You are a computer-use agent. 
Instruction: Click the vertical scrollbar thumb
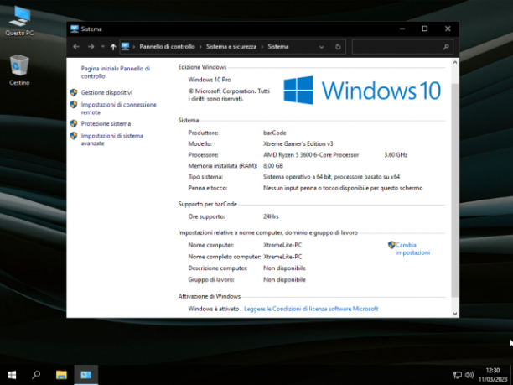(455, 190)
